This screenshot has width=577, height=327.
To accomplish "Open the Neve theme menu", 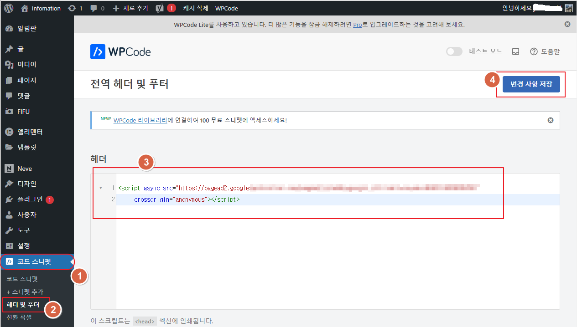I will [36, 169].
